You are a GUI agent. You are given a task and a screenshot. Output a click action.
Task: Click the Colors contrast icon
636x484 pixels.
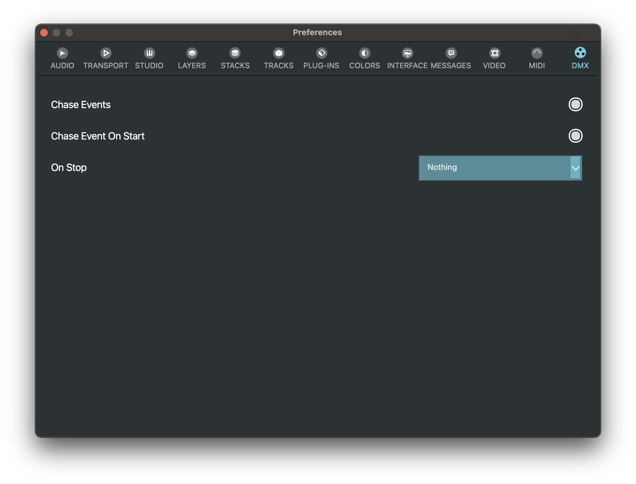(x=365, y=53)
